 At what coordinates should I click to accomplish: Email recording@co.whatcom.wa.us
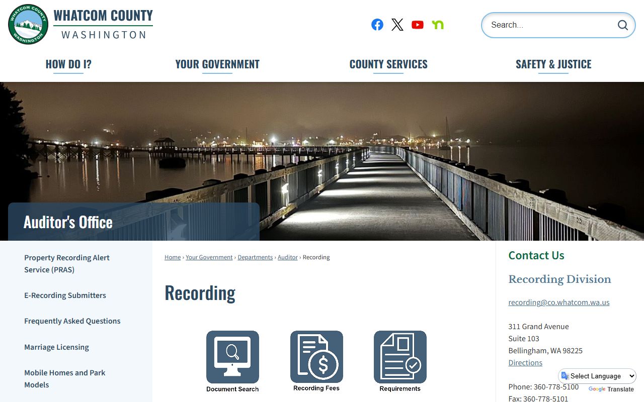click(559, 303)
